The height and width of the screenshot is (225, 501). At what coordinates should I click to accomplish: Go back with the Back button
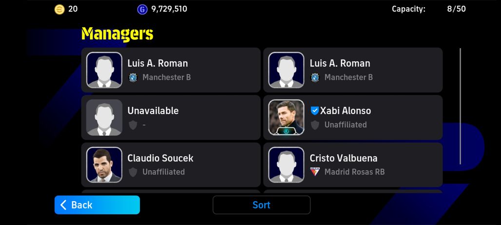click(x=97, y=205)
